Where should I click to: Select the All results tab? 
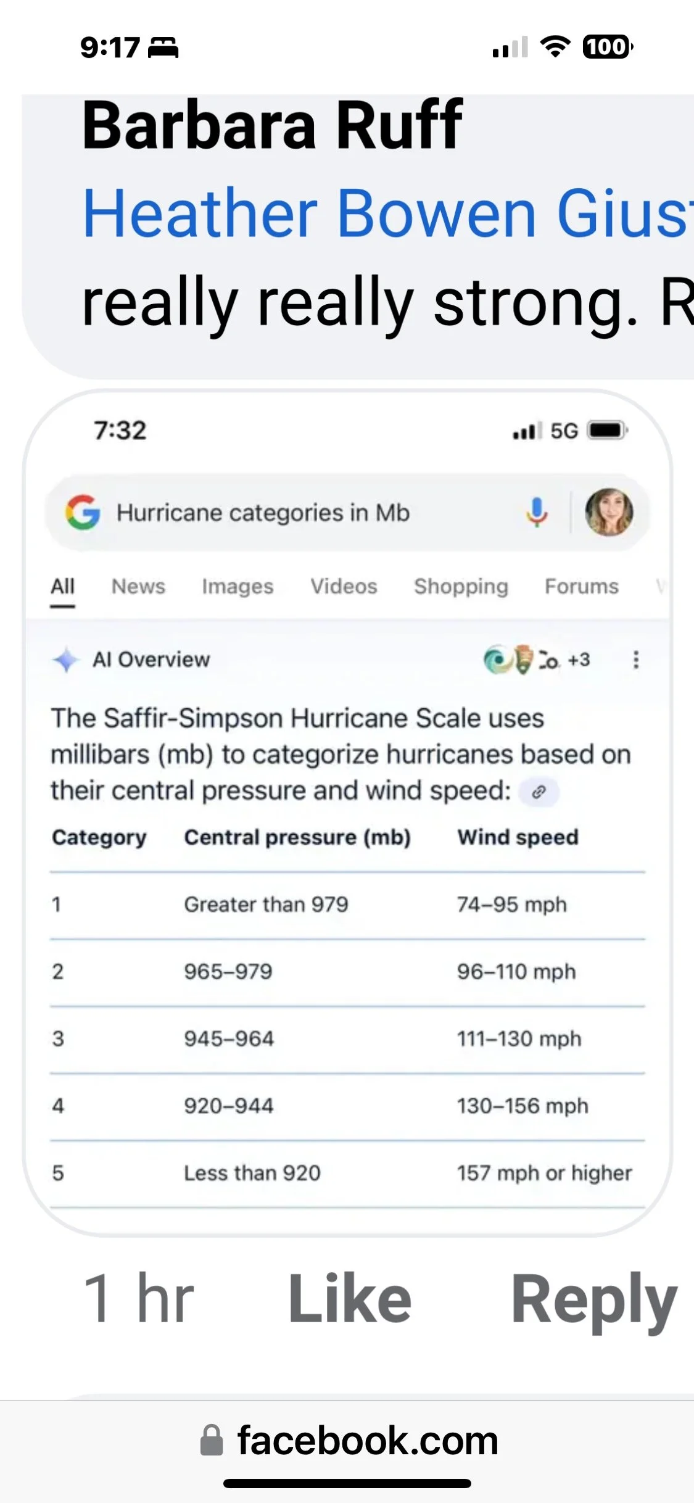(x=62, y=586)
